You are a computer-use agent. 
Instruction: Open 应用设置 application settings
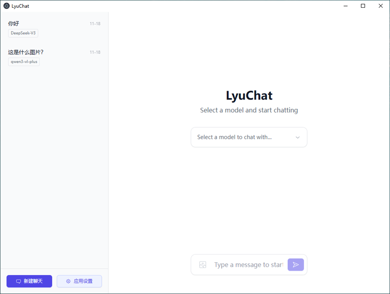79,281
